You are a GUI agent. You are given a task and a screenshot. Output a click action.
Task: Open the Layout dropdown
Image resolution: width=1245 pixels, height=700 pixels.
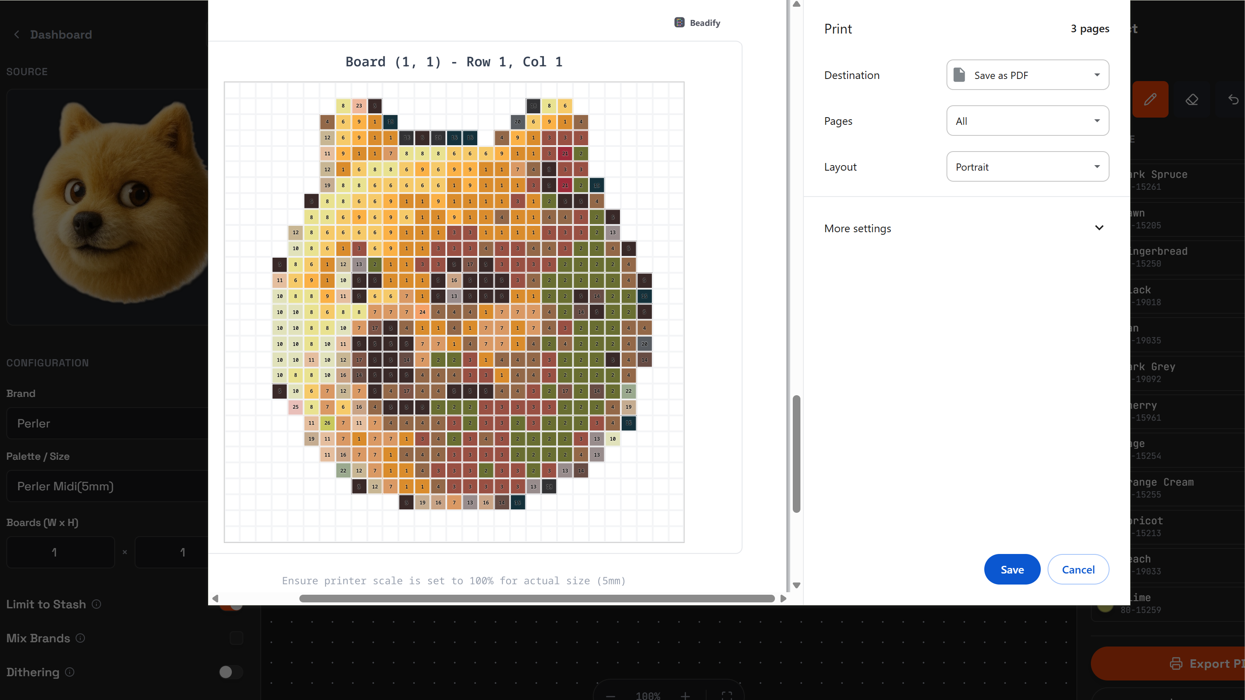tap(1027, 167)
